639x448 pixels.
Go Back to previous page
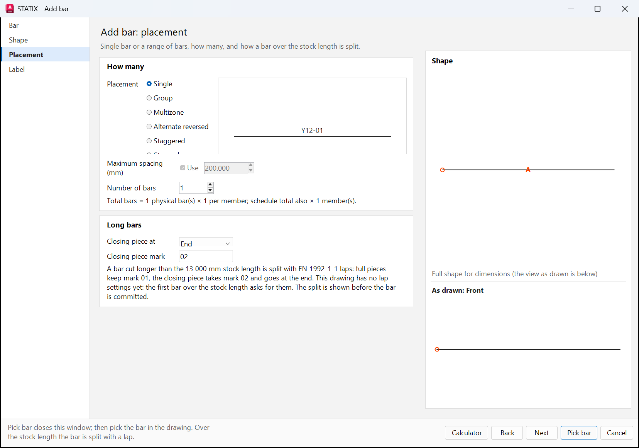point(507,433)
